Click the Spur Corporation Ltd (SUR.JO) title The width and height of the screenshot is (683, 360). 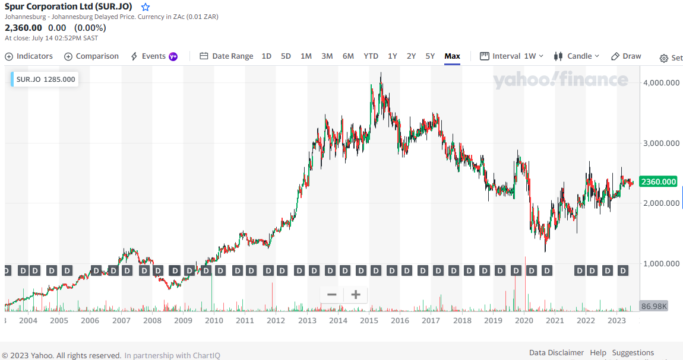pos(68,7)
